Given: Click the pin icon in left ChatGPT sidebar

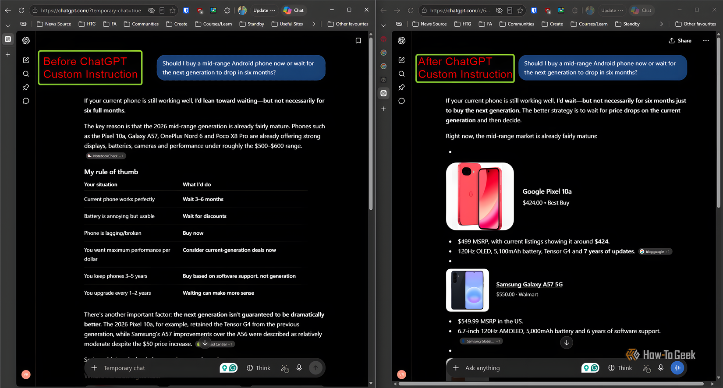Looking at the screenshot, I should [26, 87].
